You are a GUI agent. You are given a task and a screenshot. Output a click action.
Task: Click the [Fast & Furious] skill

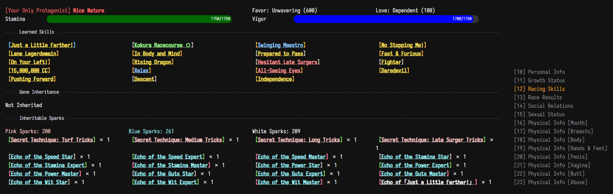[x=401, y=54]
